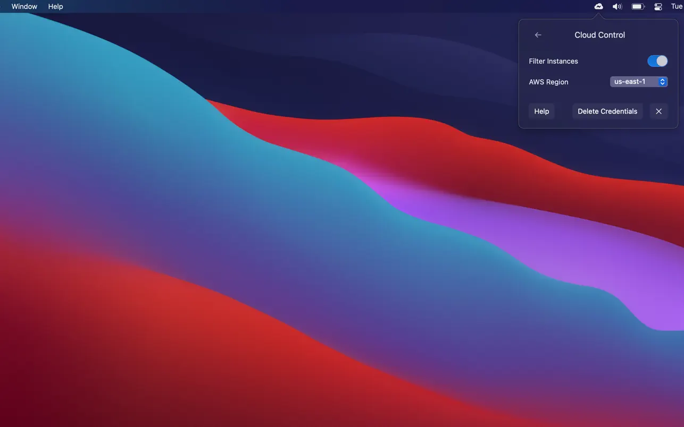Toggle the Filter Instances switch
This screenshot has height=427, width=684.
[657, 61]
